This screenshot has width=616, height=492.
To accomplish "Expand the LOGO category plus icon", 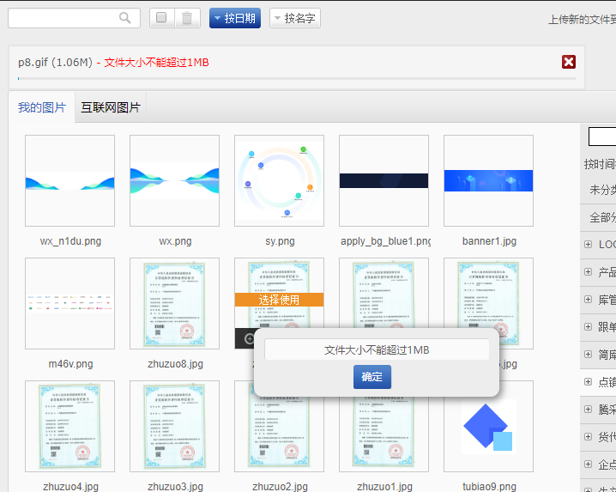I will tap(588, 245).
